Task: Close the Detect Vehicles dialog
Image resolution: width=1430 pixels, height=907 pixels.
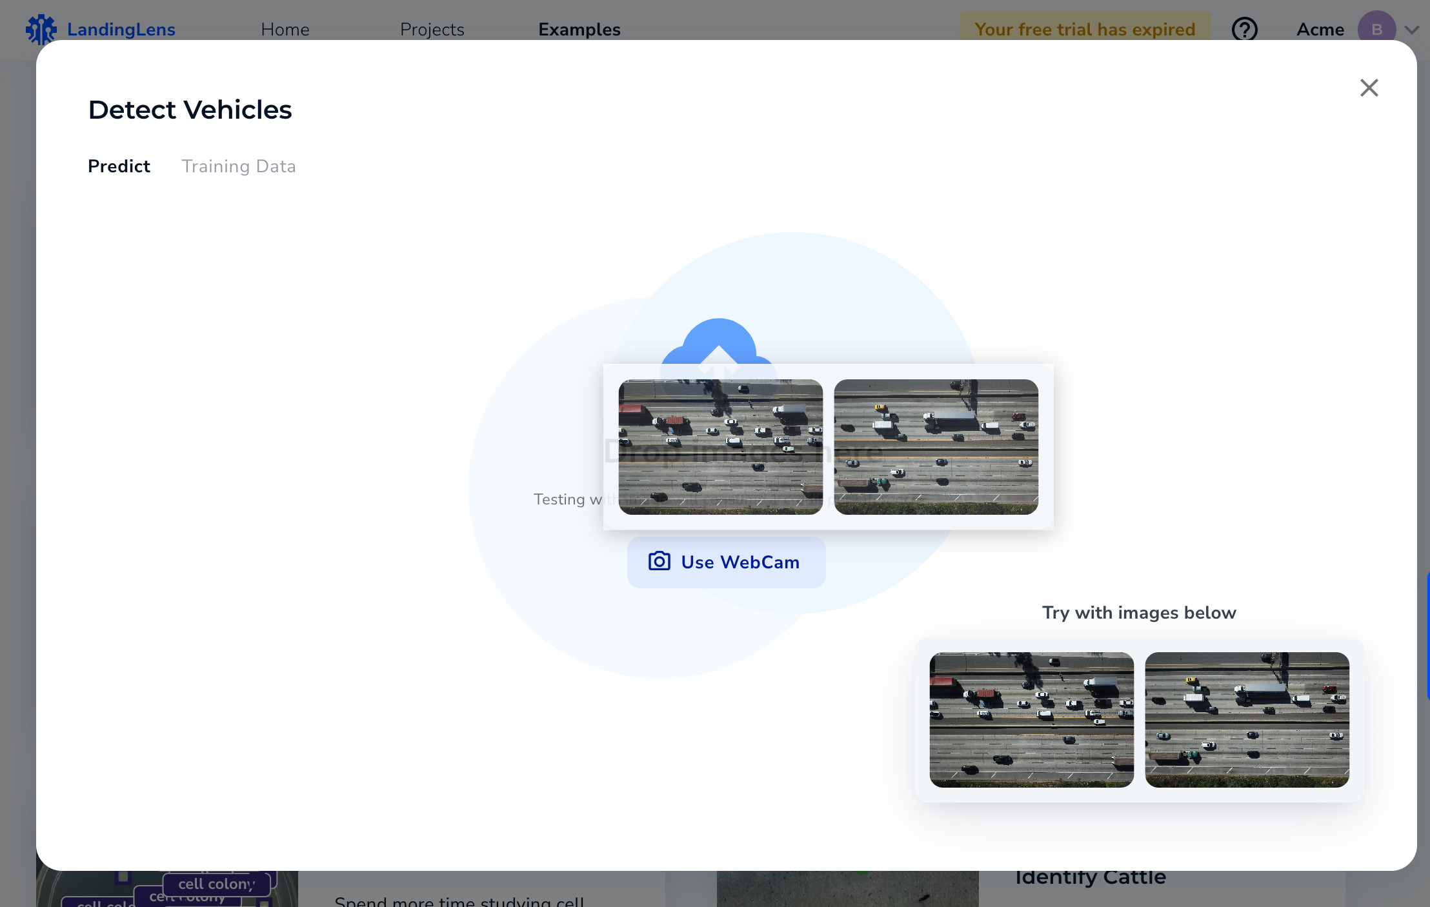Action: pos(1369,88)
